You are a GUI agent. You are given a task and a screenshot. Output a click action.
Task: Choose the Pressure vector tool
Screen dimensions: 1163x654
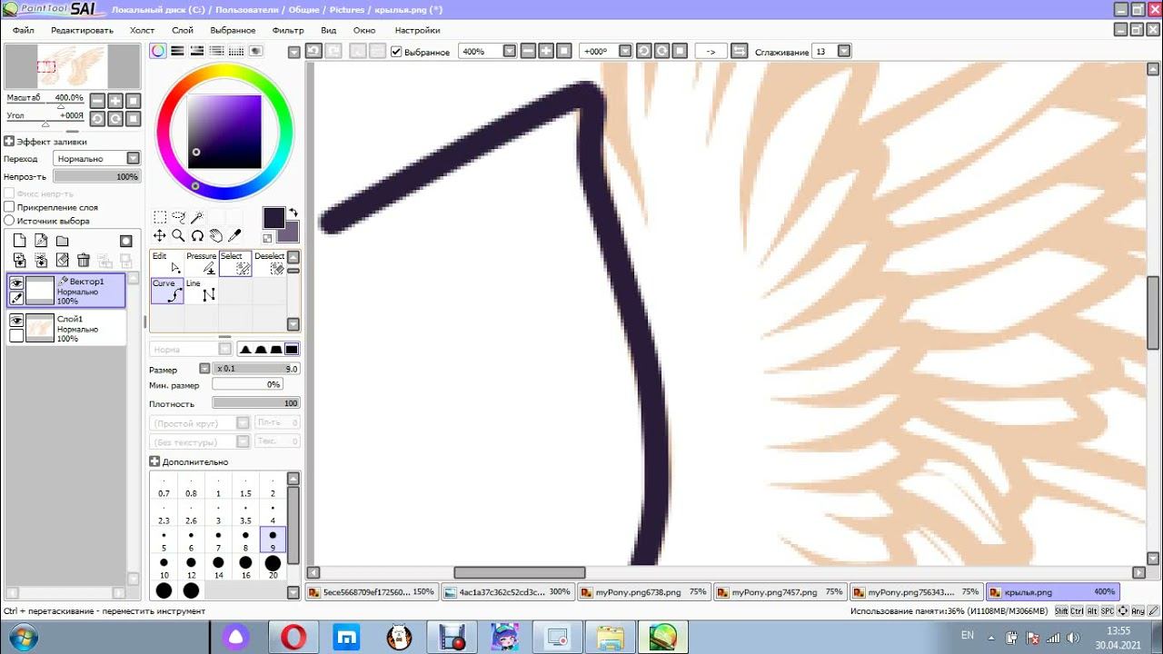click(201, 263)
